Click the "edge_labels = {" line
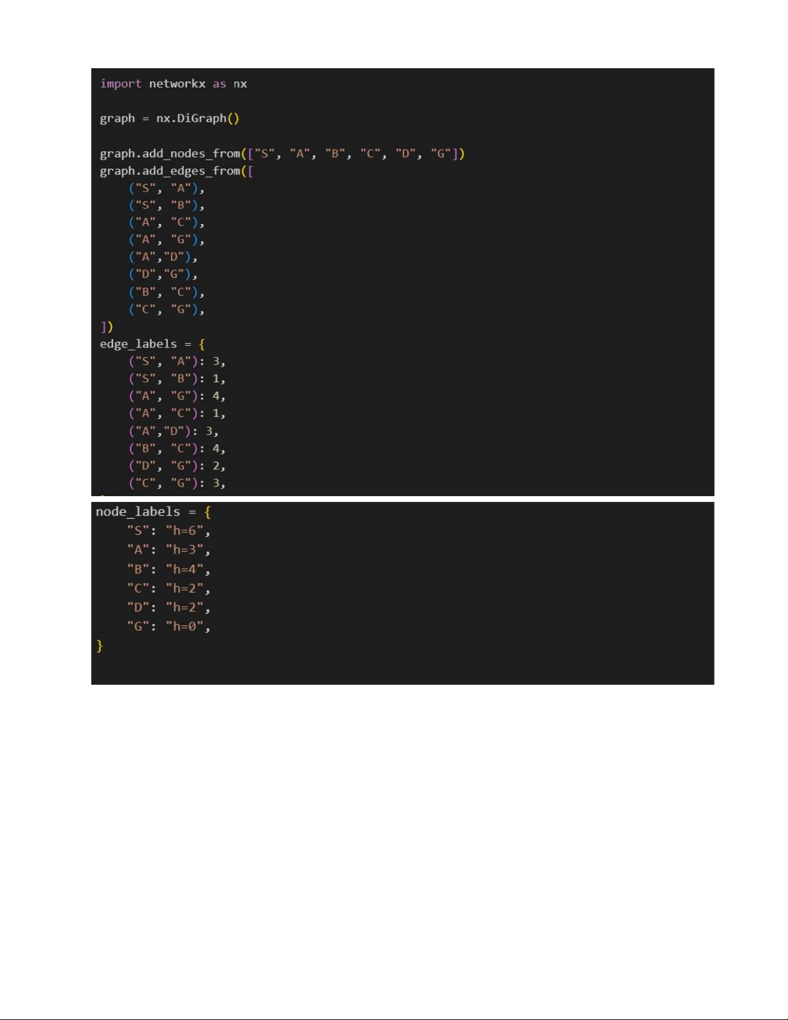 point(152,344)
